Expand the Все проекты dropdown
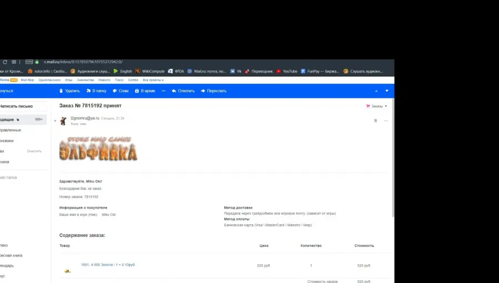 pos(153,80)
